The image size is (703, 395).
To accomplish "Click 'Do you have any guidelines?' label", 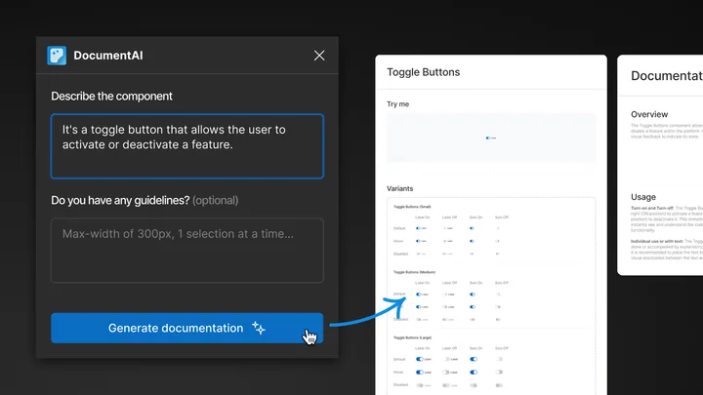I will click(x=120, y=200).
